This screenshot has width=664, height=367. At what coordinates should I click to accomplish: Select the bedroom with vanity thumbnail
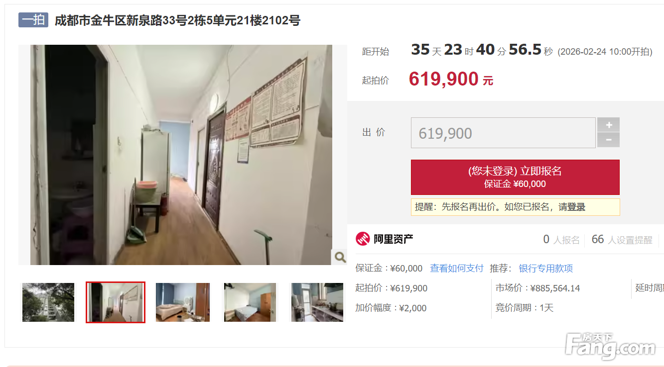pyautogui.click(x=183, y=302)
